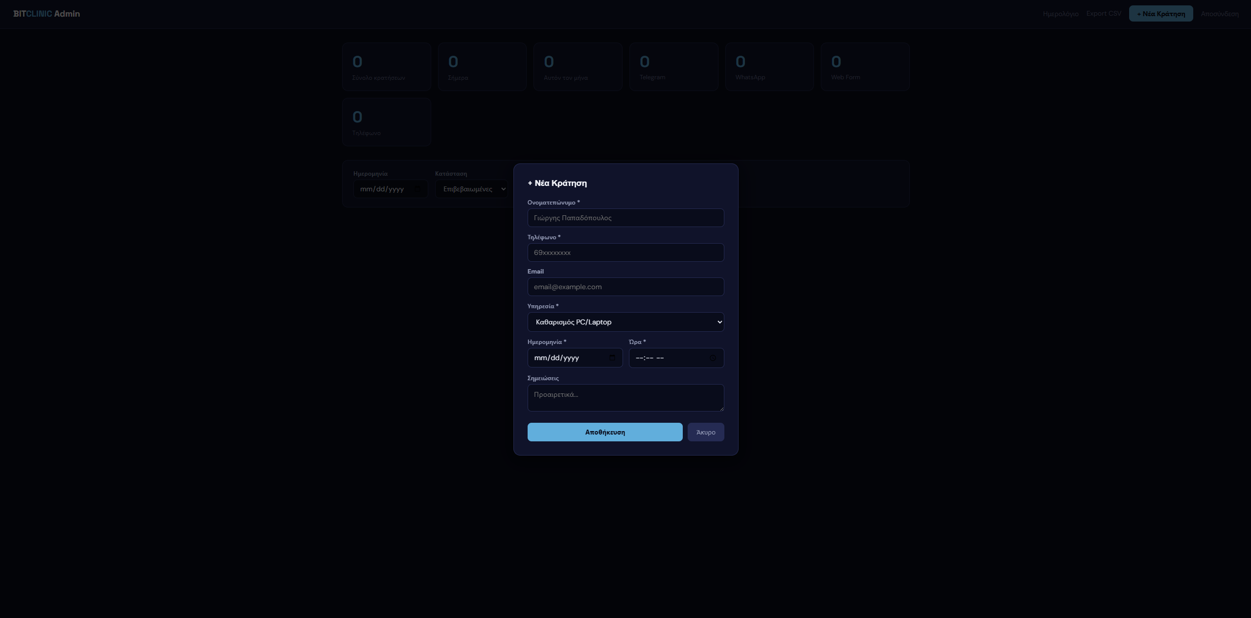Screen dimensions: 1251x618
Task: Select the Τηλέφωνο stat card
Action: 387,122
